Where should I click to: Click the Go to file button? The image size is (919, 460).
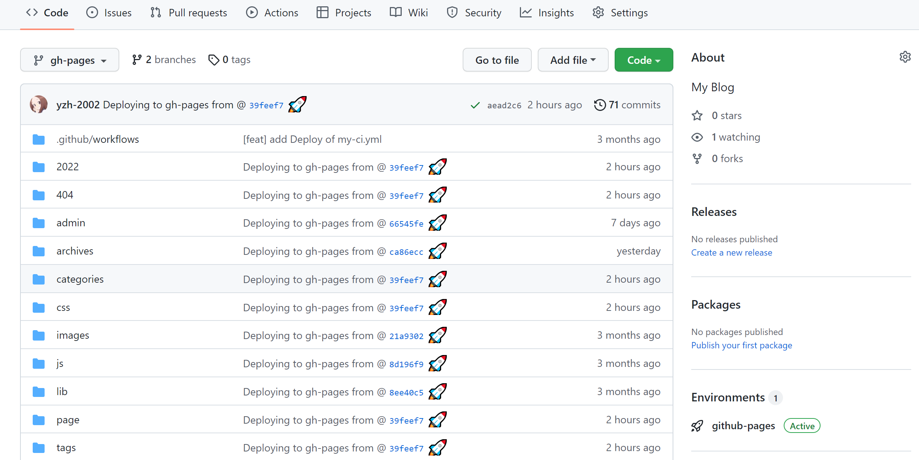[497, 60]
